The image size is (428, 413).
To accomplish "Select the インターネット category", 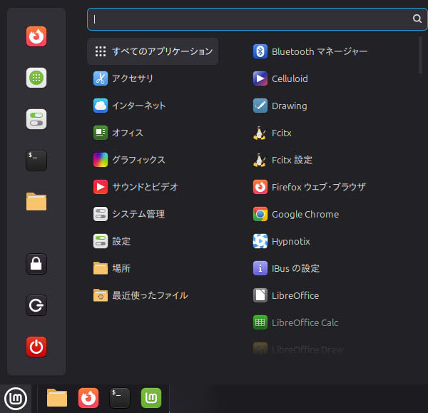I will click(138, 106).
